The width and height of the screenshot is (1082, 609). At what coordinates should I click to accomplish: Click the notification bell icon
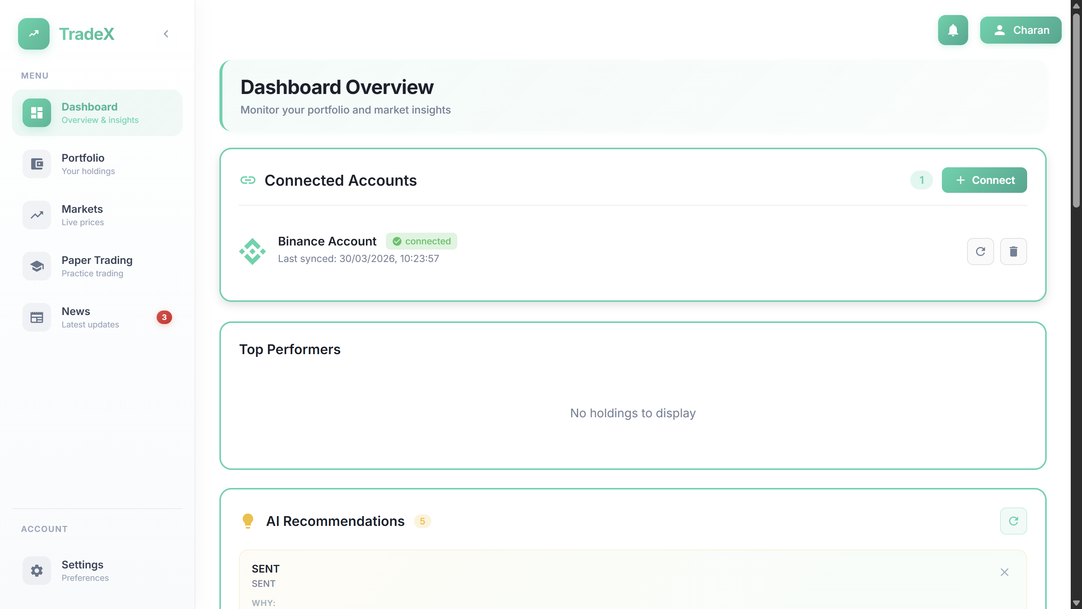(953, 30)
